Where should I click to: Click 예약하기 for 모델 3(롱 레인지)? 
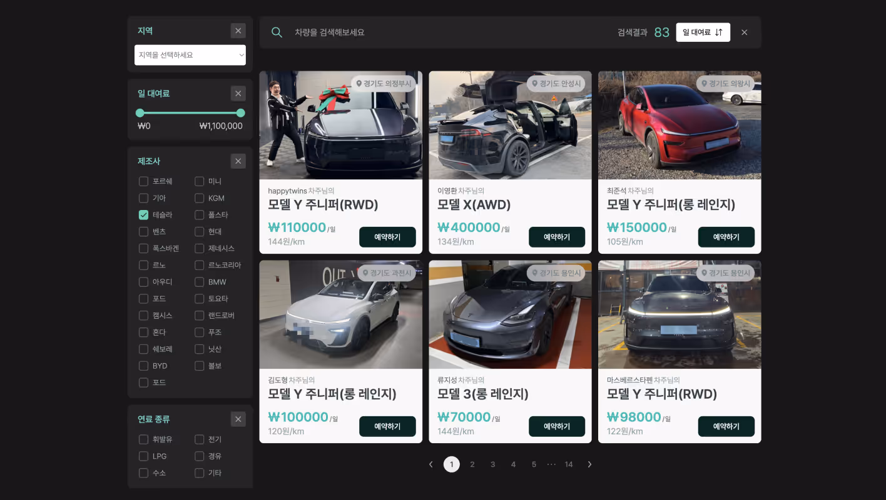click(x=557, y=426)
